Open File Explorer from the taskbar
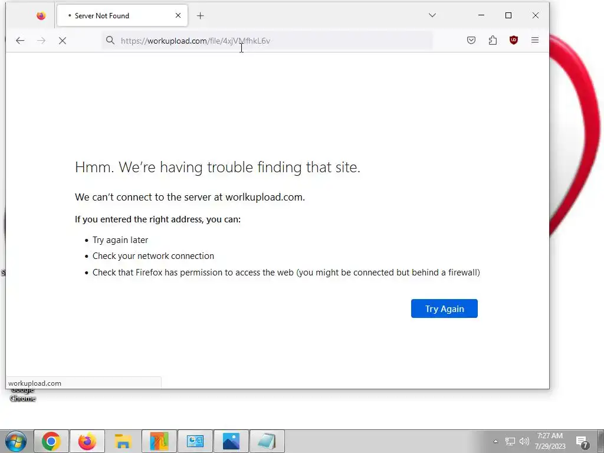Screen dimensions: 604x453 [123, 441]
